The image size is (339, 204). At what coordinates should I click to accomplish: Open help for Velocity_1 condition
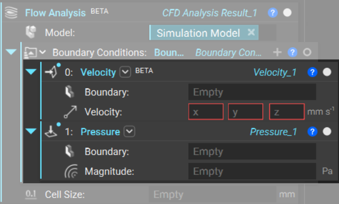[312, 72]
